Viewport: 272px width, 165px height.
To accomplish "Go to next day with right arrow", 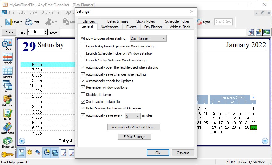I will [x=265, y=141].
